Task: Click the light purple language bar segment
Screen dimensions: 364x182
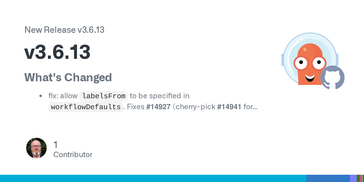Action: point(353,178)
